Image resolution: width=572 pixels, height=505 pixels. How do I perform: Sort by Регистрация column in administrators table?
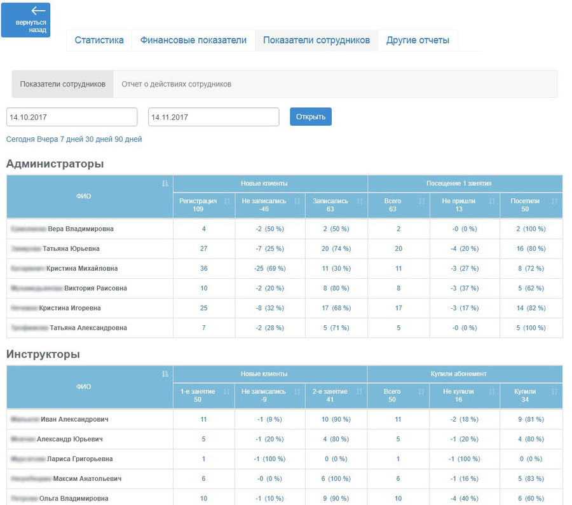pyautogui.click(x=203, y=201)
